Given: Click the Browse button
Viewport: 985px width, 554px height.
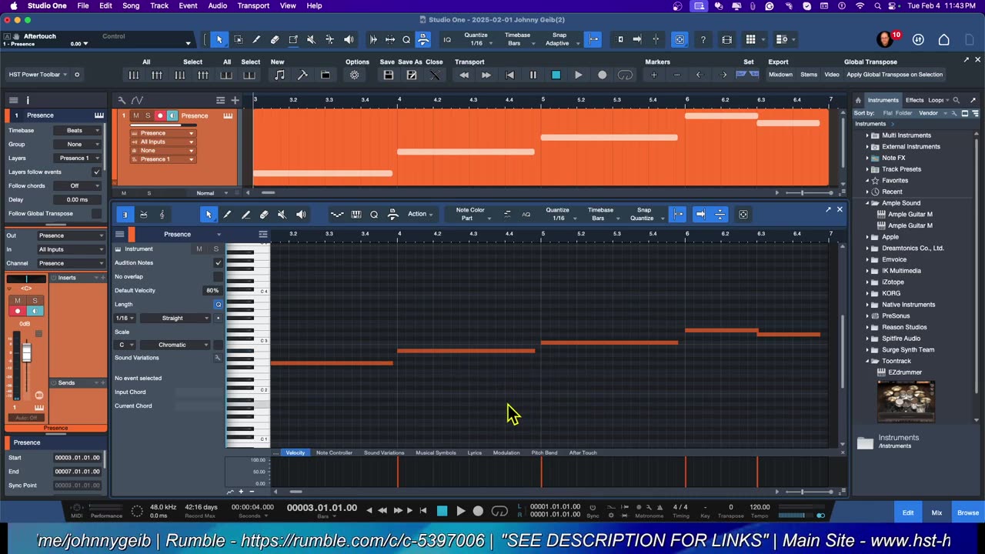Looking at the screenshot, I should pyautogui.click(x=968, y=512).
